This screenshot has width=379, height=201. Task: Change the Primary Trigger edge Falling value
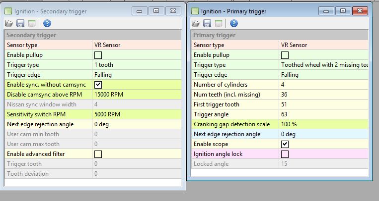324,75
